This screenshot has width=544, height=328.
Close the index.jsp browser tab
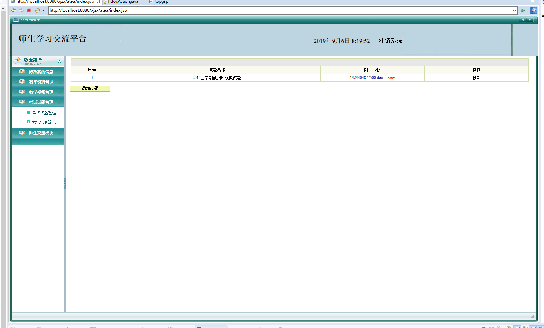click(98, 1)
